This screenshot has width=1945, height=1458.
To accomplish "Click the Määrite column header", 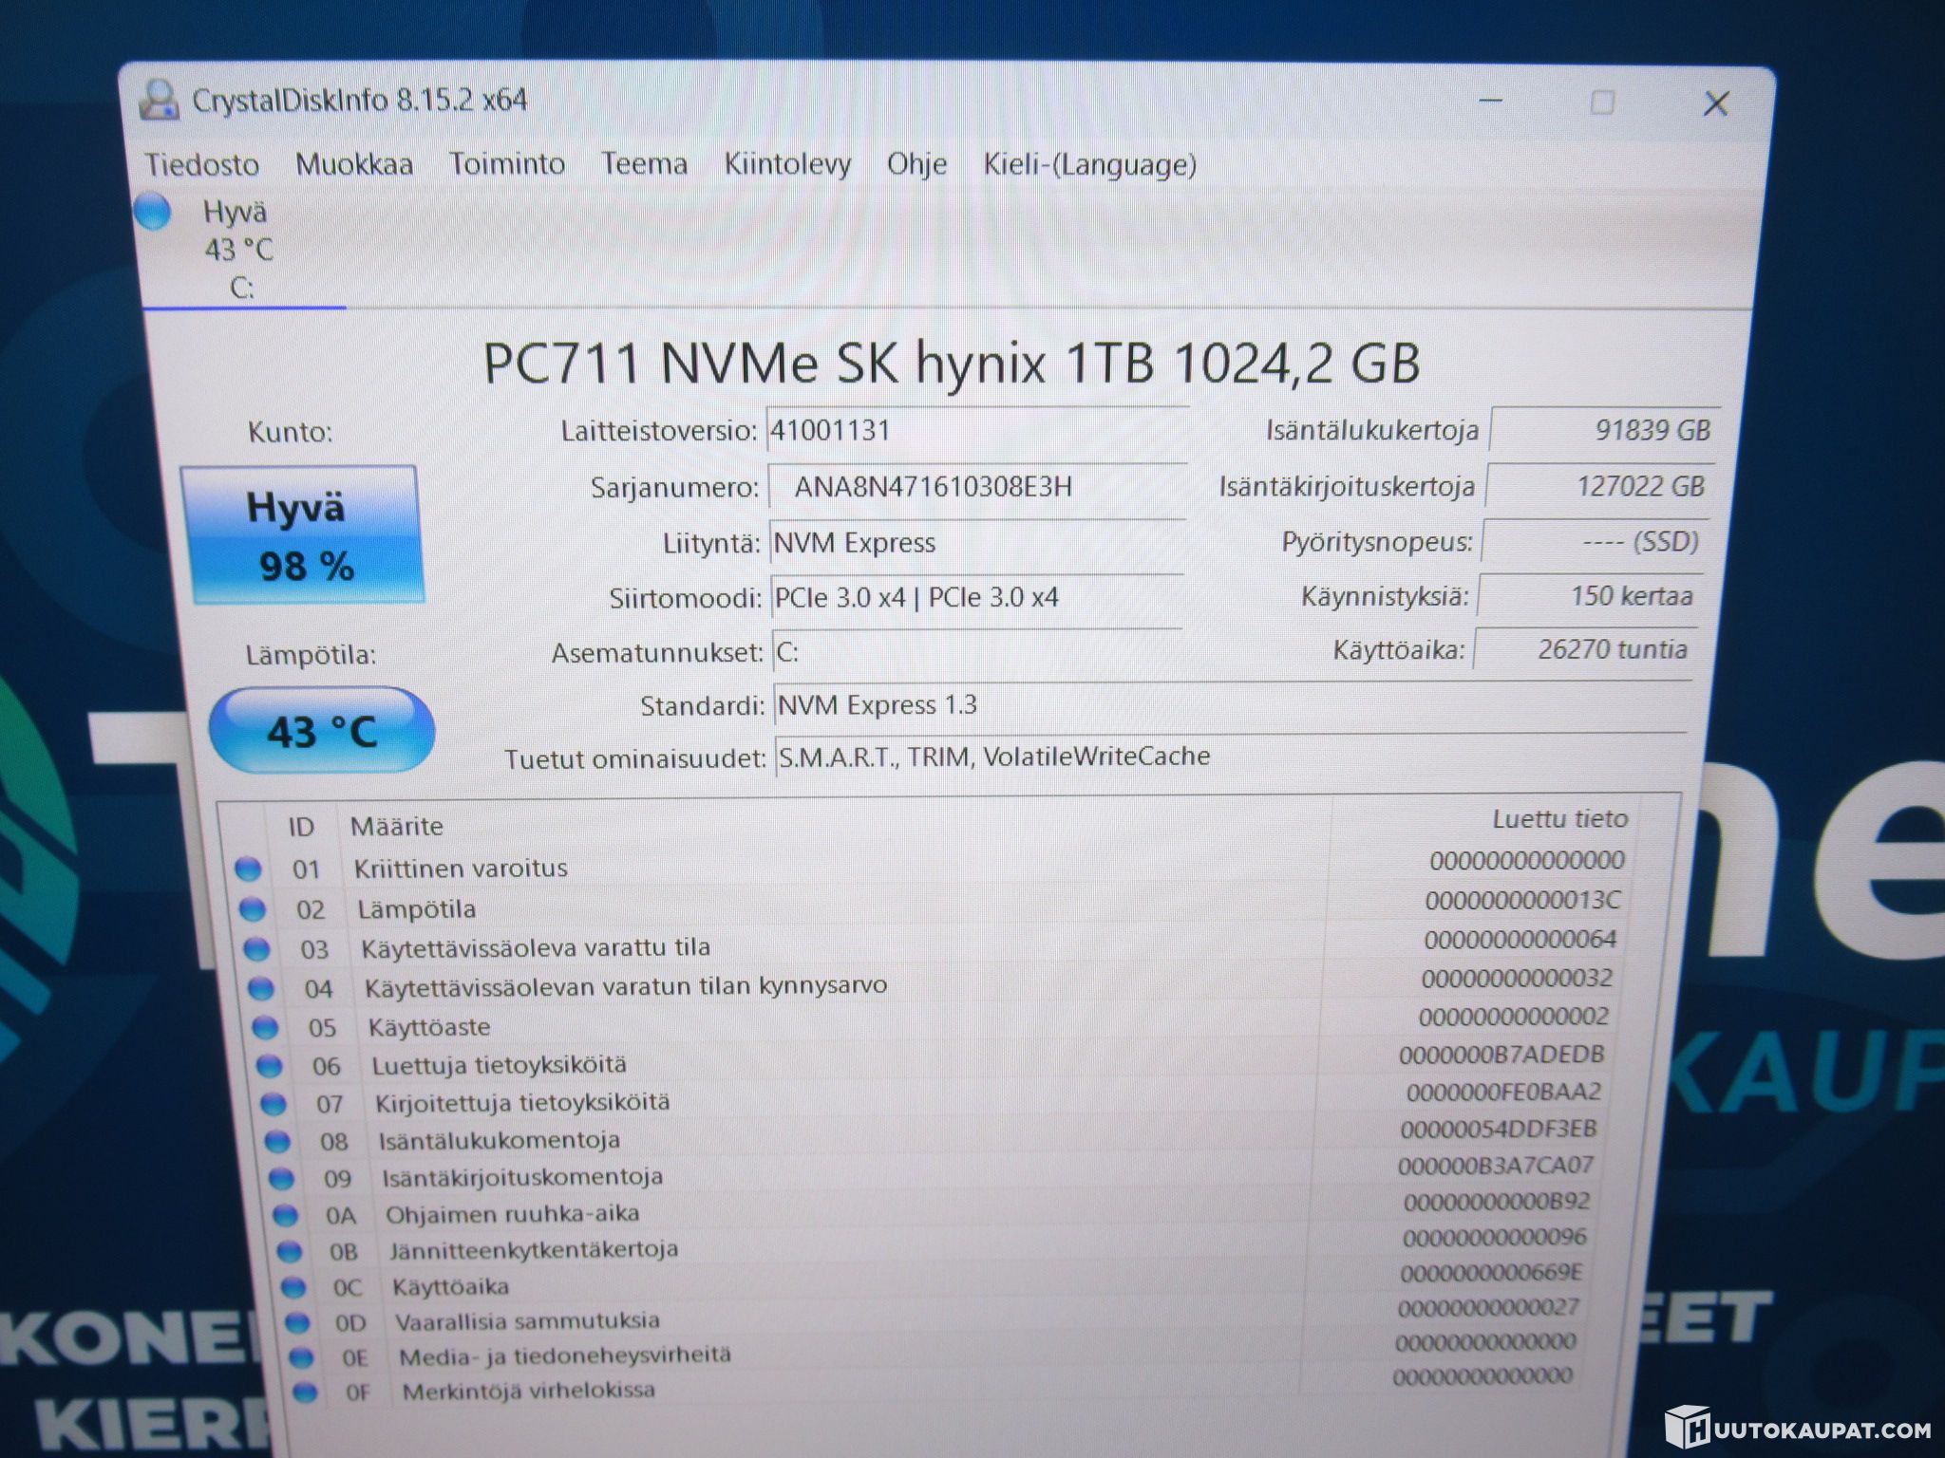I will (x=397, y=826).
